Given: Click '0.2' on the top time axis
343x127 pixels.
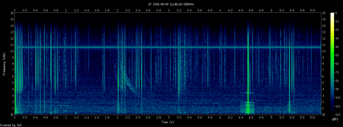Looking at the screenshot, I should [x=25, y=10].
